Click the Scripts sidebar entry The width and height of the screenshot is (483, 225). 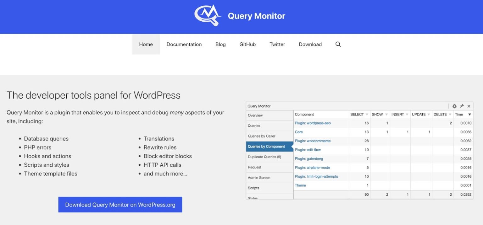tap(253, 188)
